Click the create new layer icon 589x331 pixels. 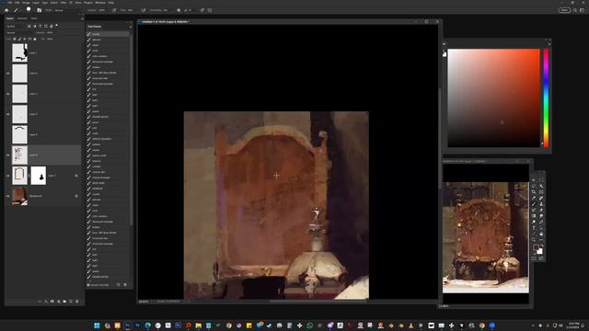71,301
